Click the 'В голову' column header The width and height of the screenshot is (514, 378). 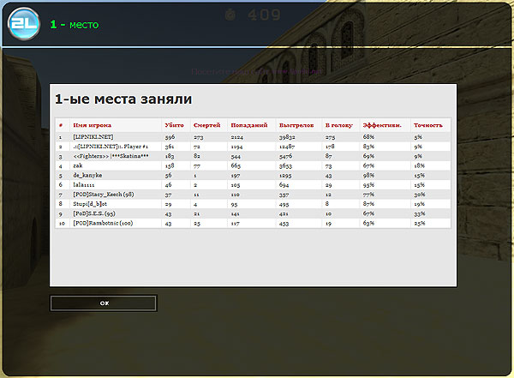point(338,125)
